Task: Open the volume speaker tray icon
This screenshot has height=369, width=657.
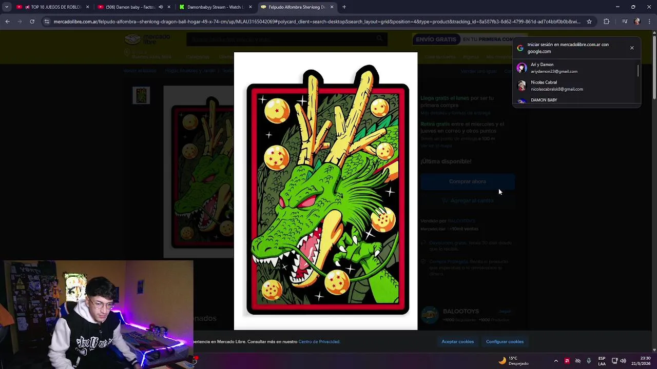Action: 623,361
